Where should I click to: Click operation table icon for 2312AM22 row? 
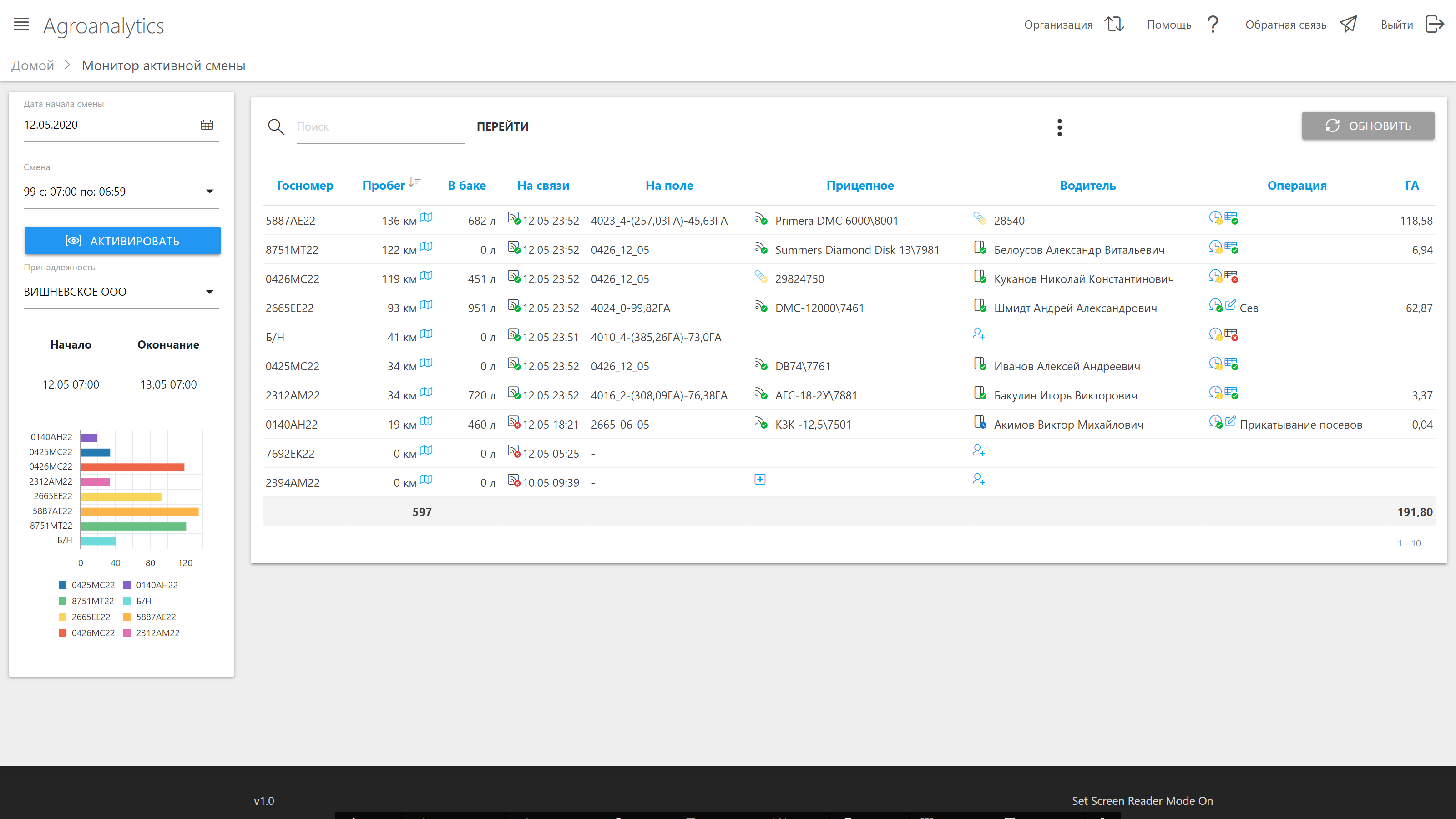[1231, 393]
